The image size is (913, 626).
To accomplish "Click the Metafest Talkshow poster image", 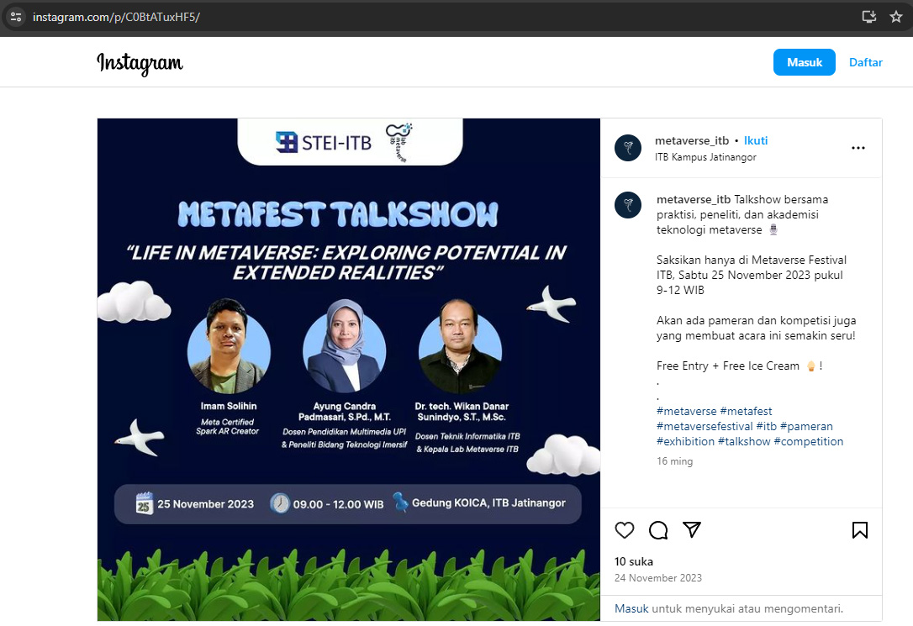I will pos(348,370).
